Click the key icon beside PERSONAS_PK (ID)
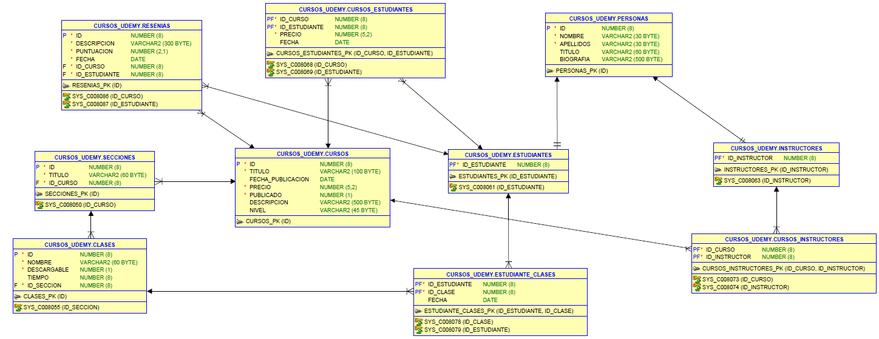 550,71
